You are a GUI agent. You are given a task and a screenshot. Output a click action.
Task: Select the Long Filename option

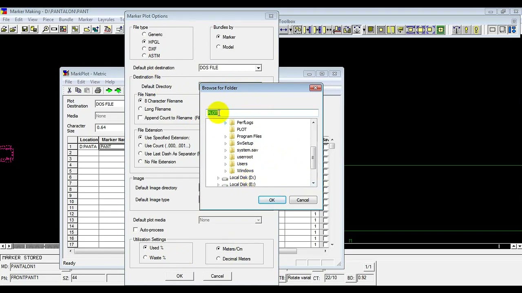tap(140, 109)
